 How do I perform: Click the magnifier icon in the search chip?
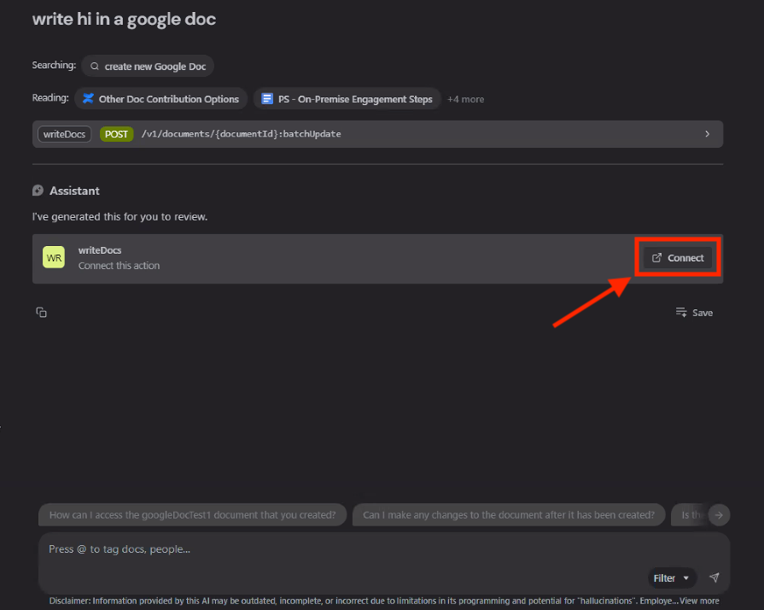pos(96,67)
